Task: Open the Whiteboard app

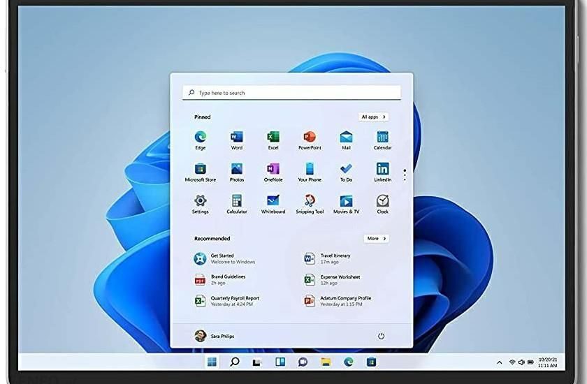Action: pyautogui.click(x=273, y=204)
